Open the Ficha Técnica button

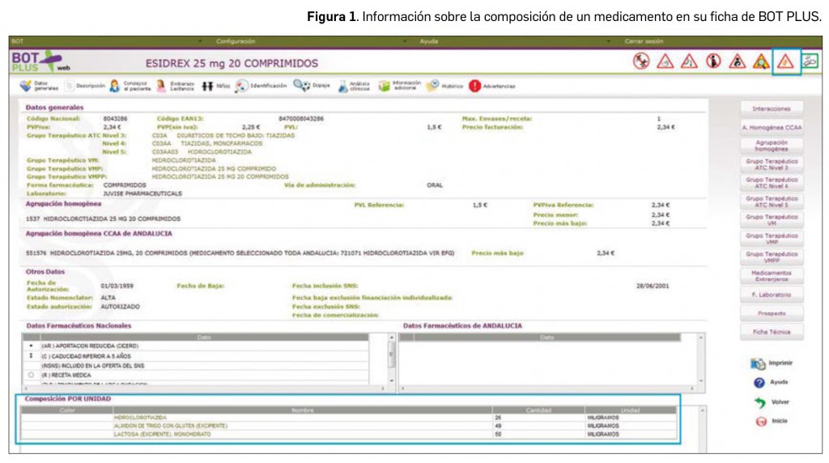772,332
